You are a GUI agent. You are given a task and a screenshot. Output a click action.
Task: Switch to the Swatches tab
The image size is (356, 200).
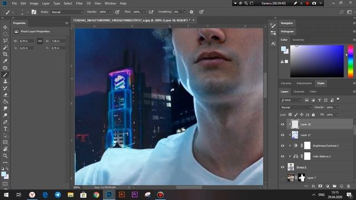click(298, 40)
